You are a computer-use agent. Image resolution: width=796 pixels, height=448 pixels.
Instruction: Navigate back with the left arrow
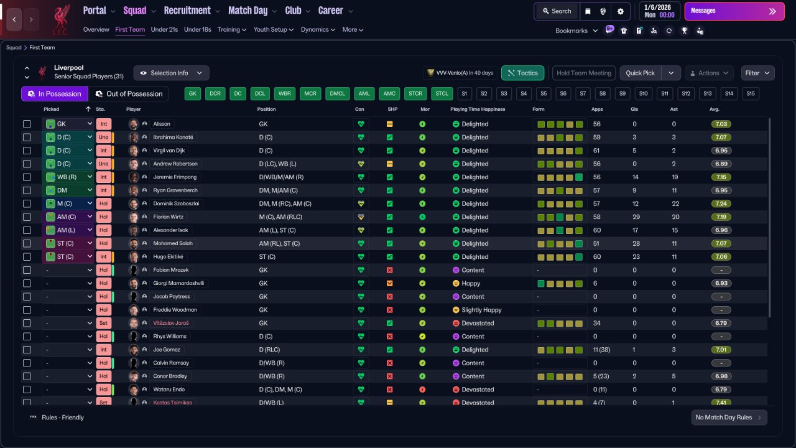click(x=14, y=19)
